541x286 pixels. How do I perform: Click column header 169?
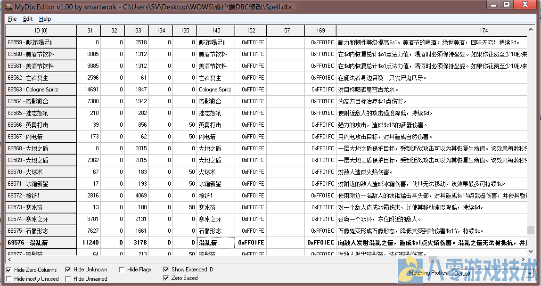(x=320, y=30)
